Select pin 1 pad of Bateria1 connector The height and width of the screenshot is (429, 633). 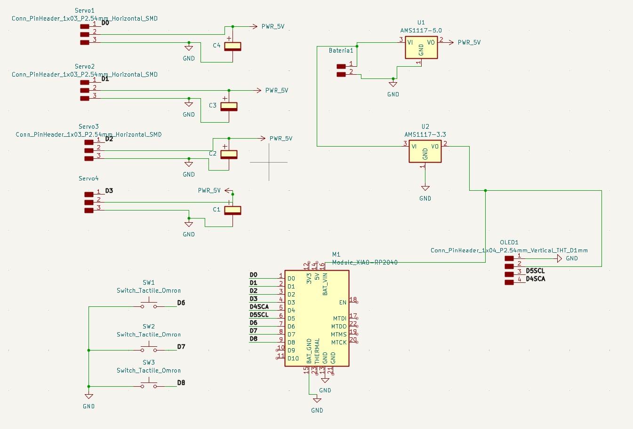pos(341,66)
